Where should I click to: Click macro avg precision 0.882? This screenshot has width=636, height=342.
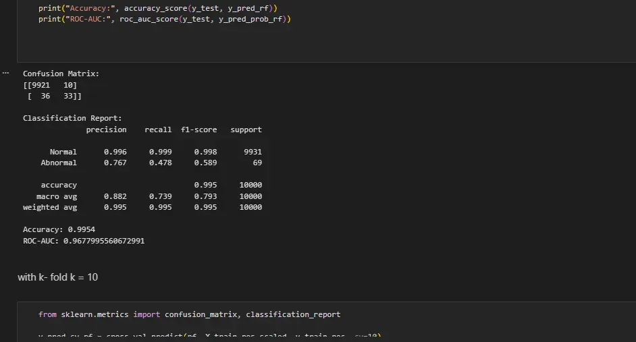115,196
